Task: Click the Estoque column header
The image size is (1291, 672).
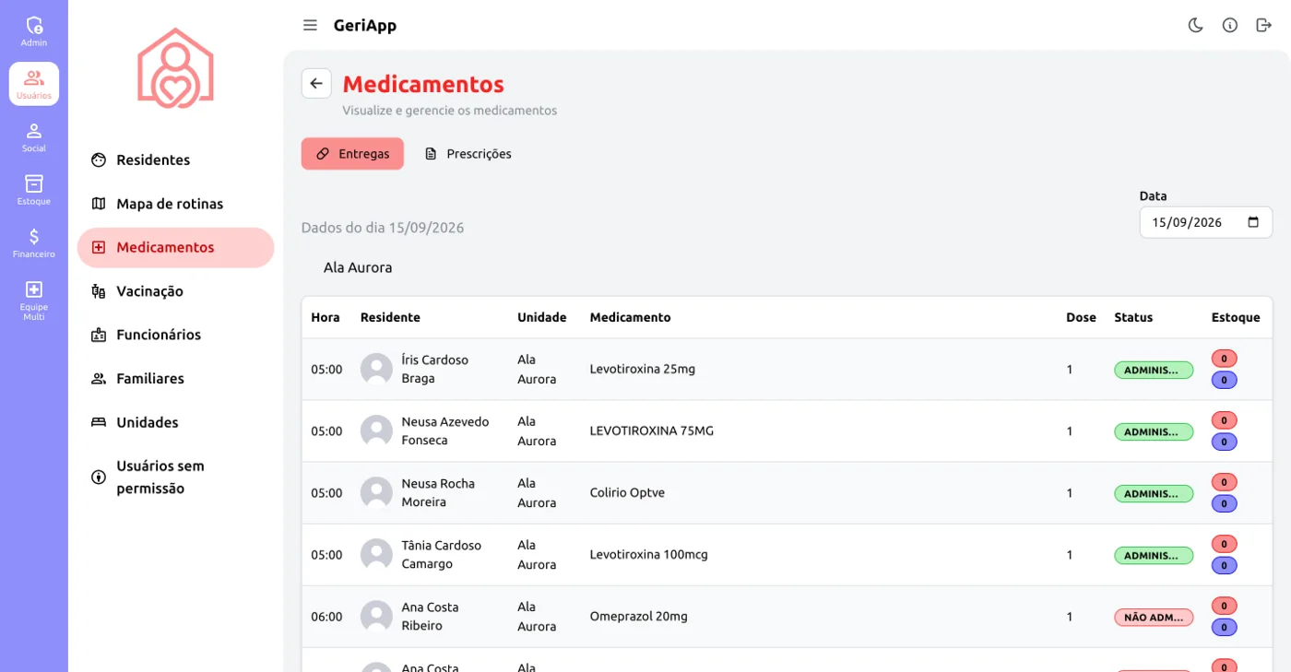Action: click(x=1236, y=317)
